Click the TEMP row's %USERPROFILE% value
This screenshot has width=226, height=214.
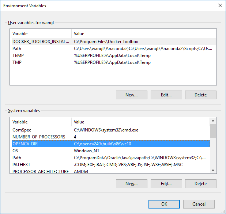point(112,56)
